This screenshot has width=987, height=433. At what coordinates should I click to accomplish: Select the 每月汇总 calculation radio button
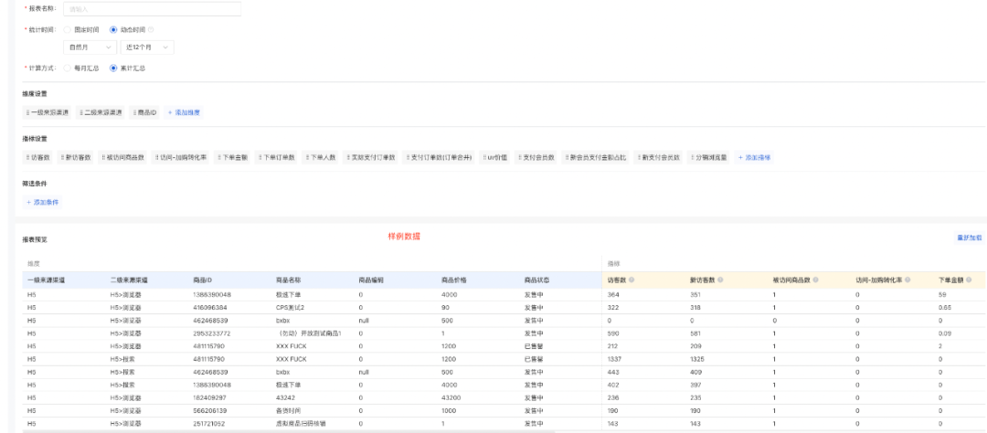[x=69, y=68]
